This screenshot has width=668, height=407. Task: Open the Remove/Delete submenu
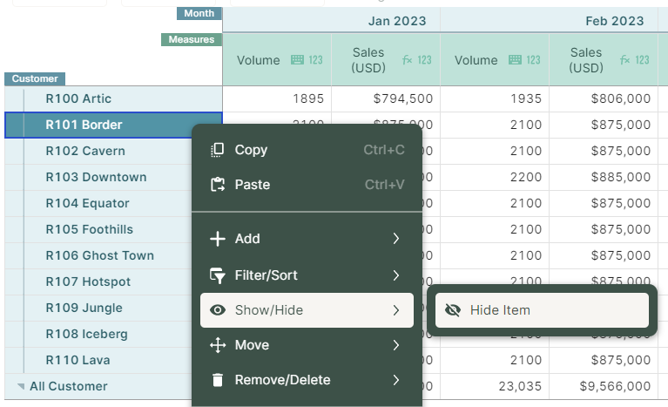[307, 380]
